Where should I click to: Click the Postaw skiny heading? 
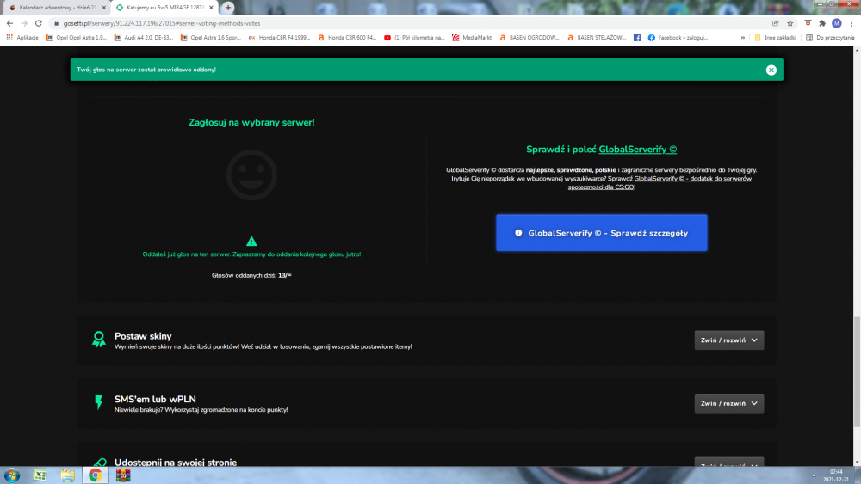[x=143, y=336]
